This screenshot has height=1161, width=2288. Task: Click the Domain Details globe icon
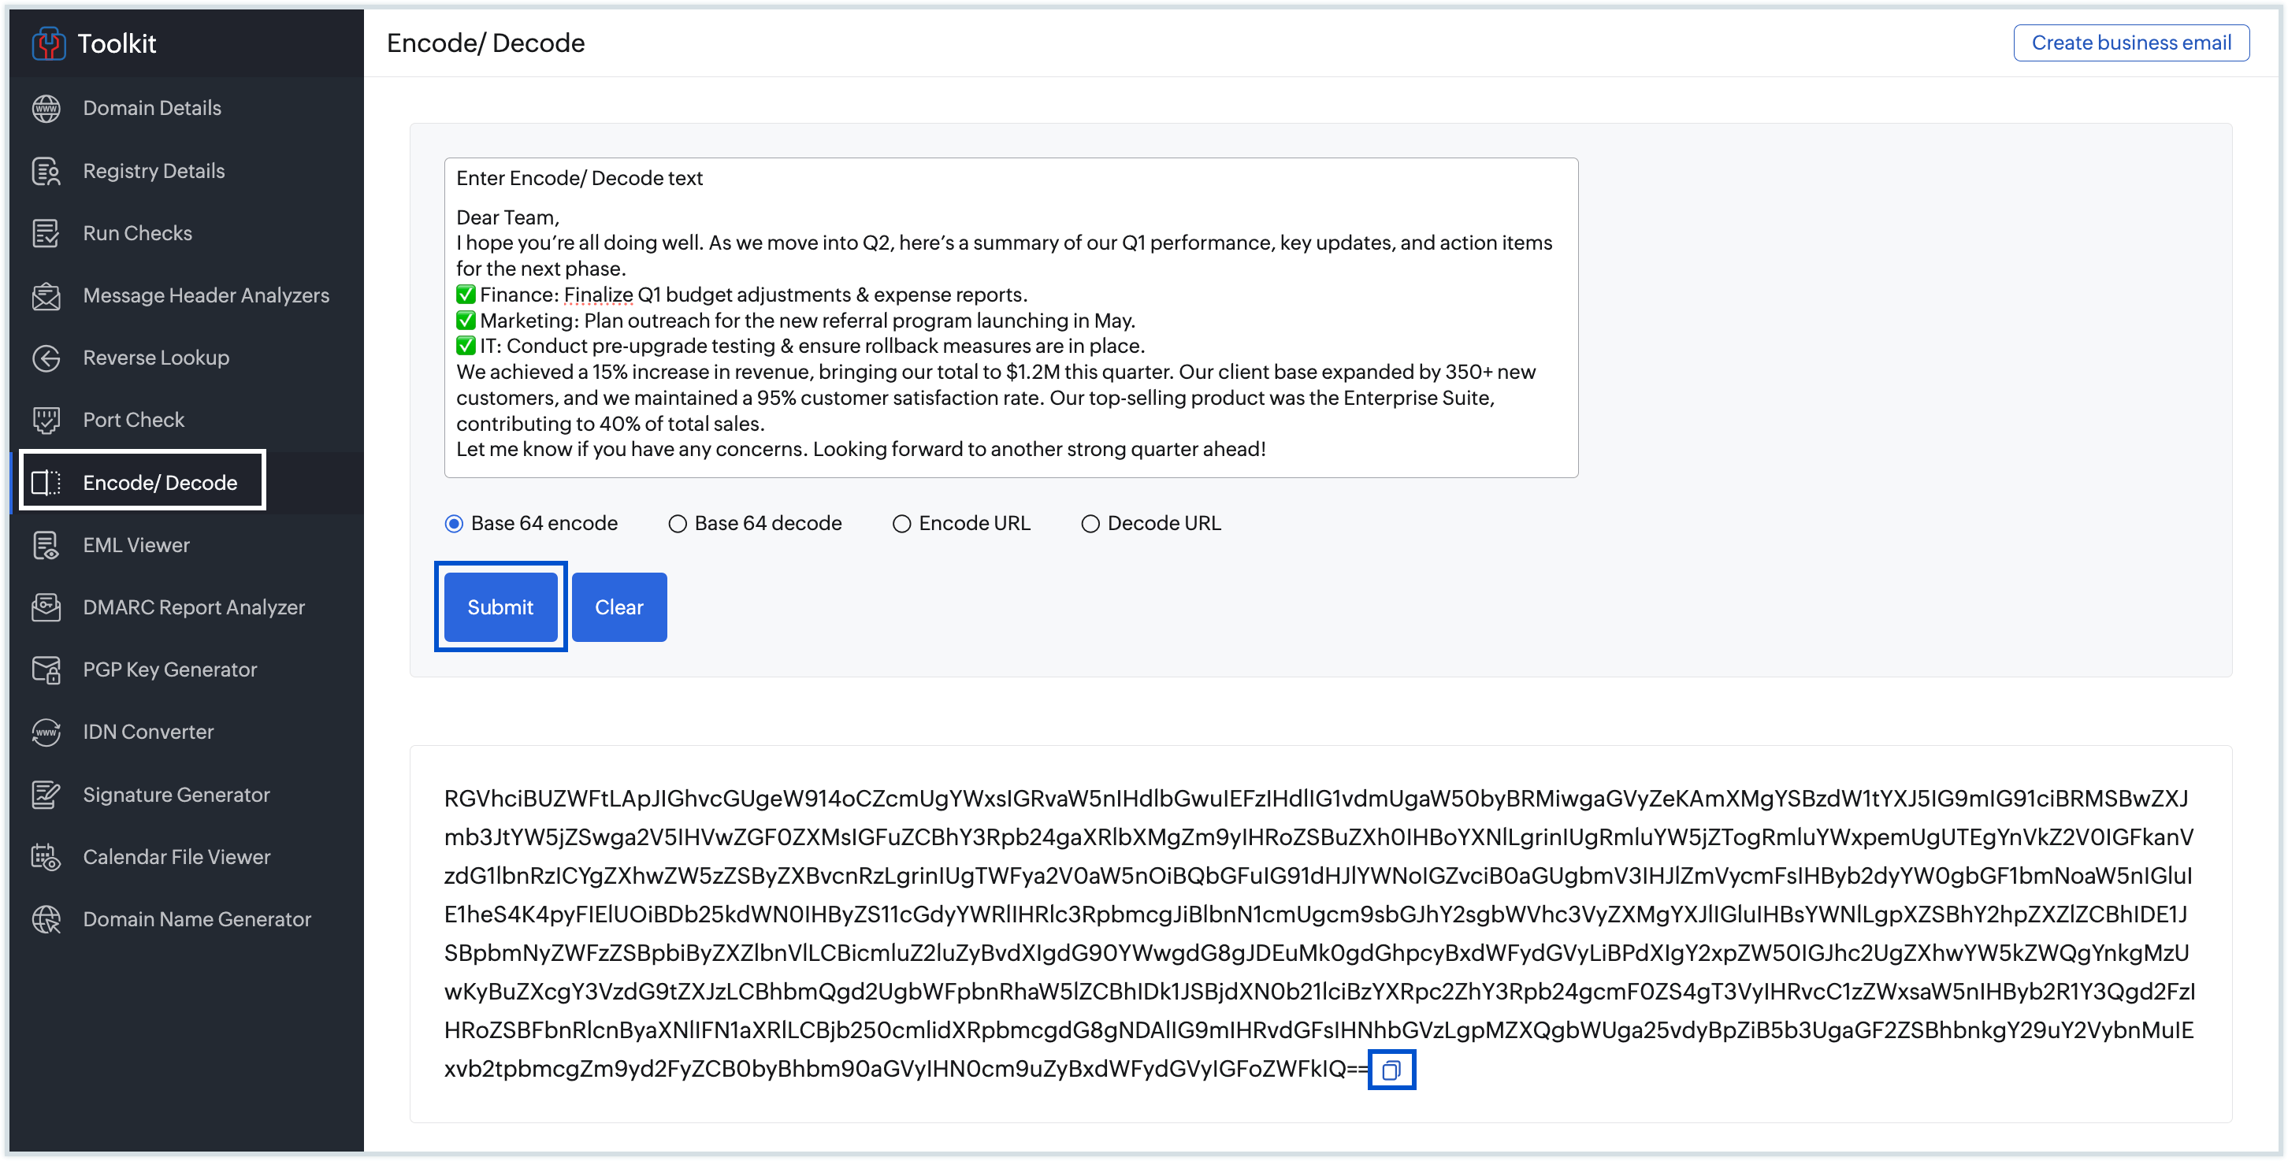coord(46,108)
